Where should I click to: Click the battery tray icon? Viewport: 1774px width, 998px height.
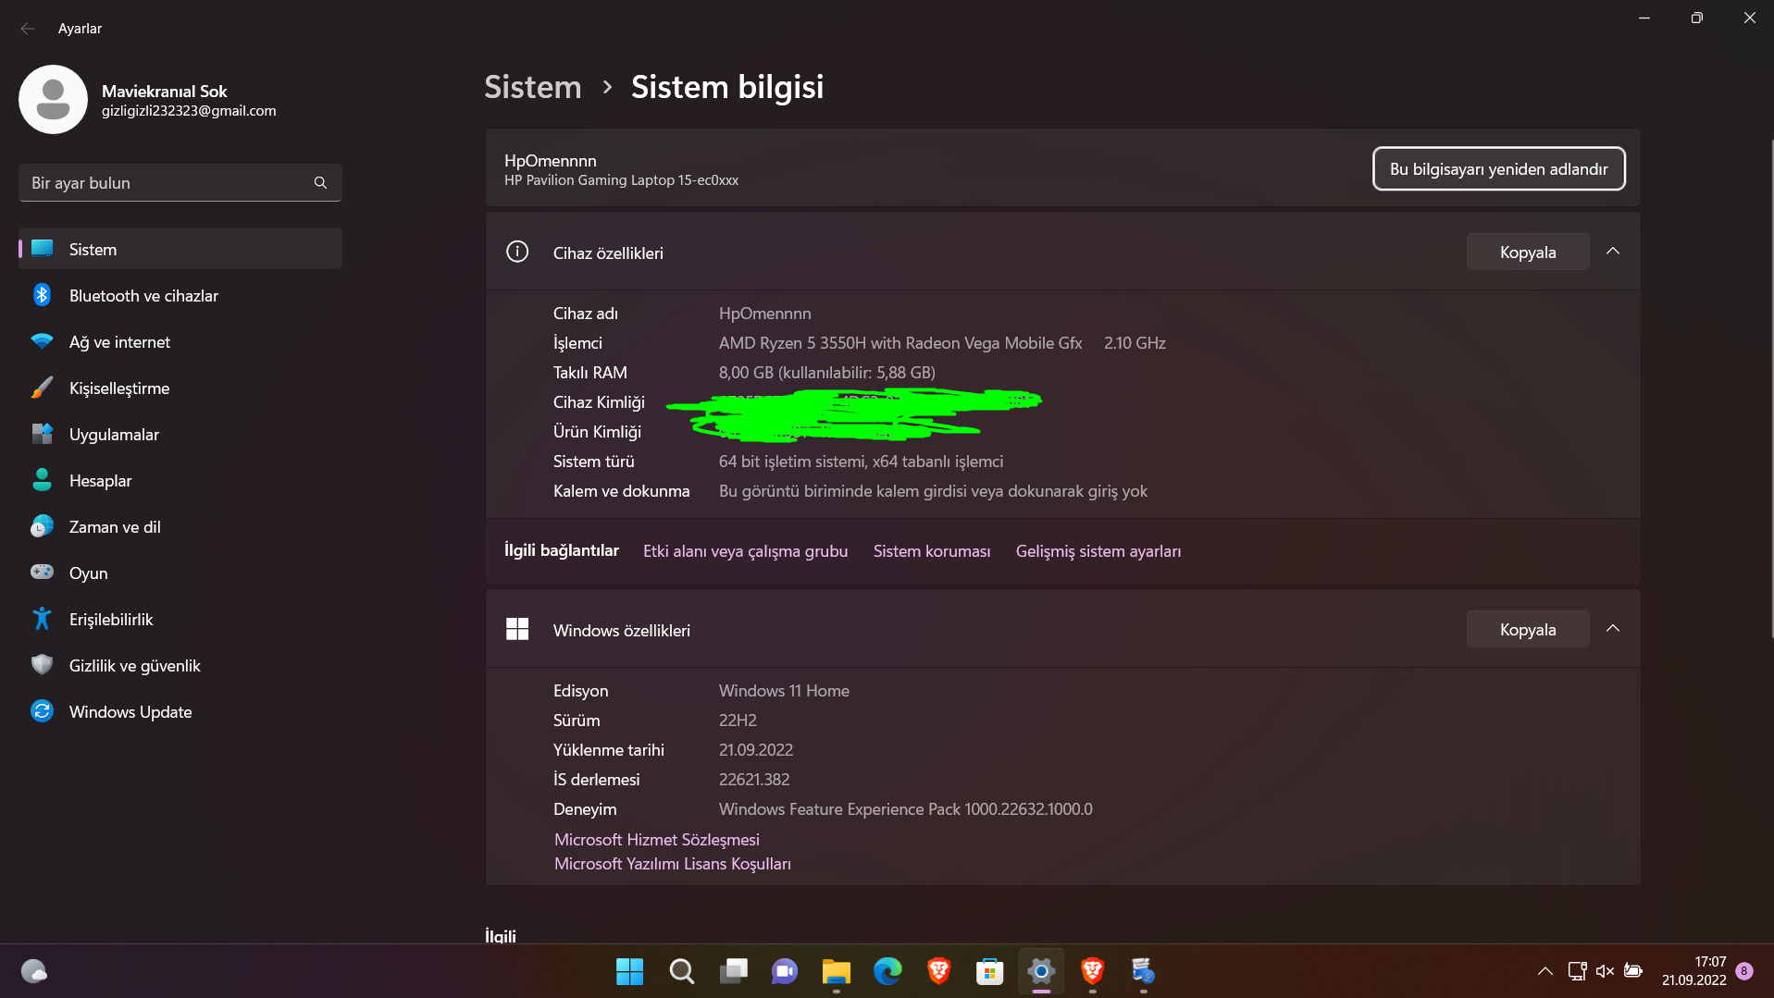(1633, 971)
